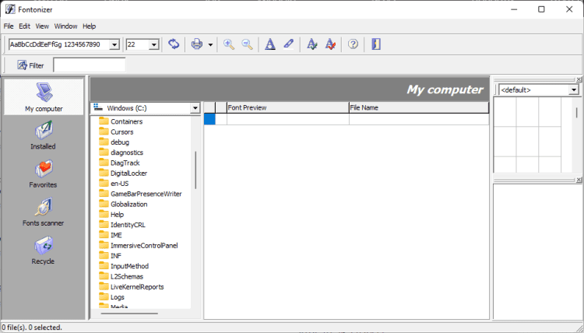This screenshot has width=584, height=333.
Task: Open the <default> dropdown in right panel
Action: point(574,90)
